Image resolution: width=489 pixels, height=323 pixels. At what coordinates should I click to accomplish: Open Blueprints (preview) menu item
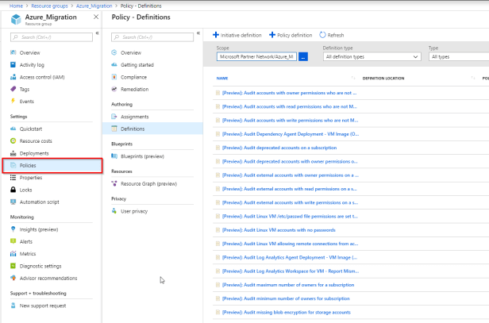[144, 156]
